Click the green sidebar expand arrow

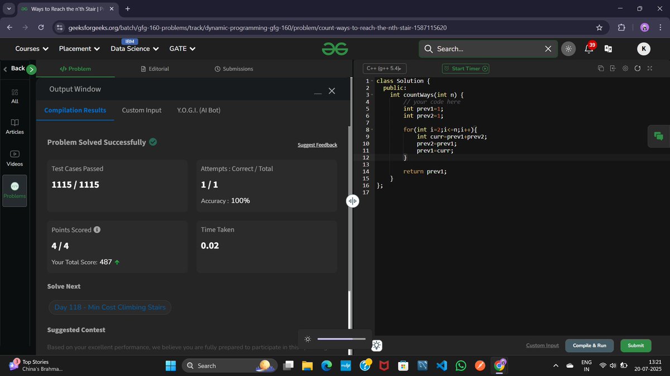pyautogui.click(x=31, y=69)
